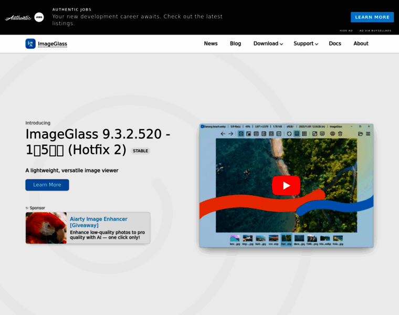Open the Download dropdown menu
Screen dimensions: 399x315
click(x=268, y=44)
